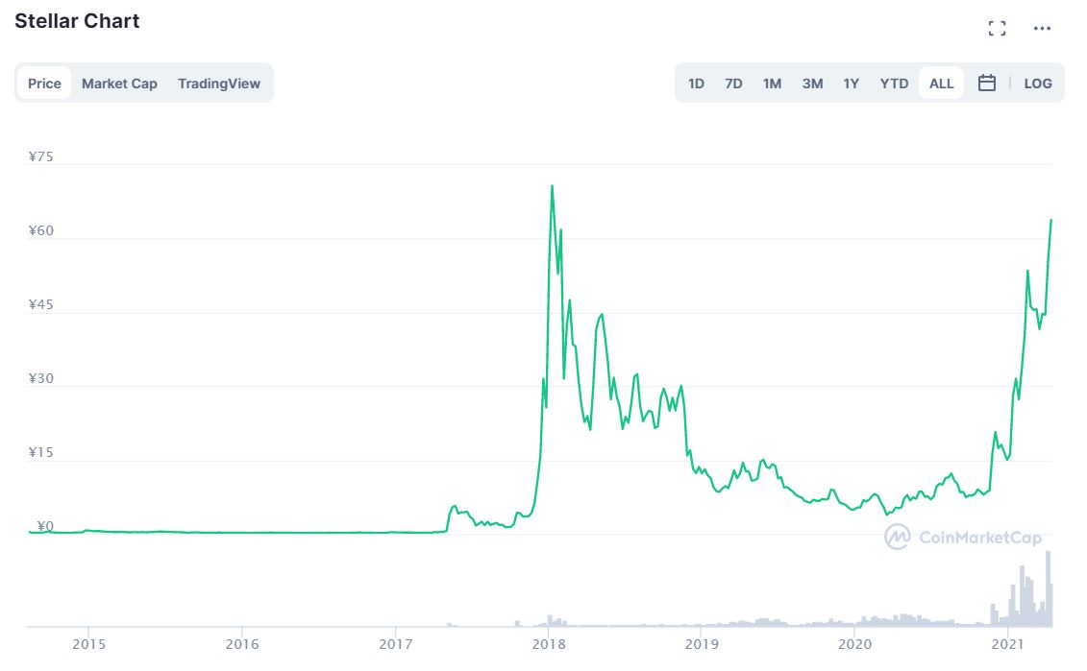The height and width of the screenshot is (671, 1087).
Task: Click the tallest volume bar in 2021
Action: click(x=1049, y=588)
